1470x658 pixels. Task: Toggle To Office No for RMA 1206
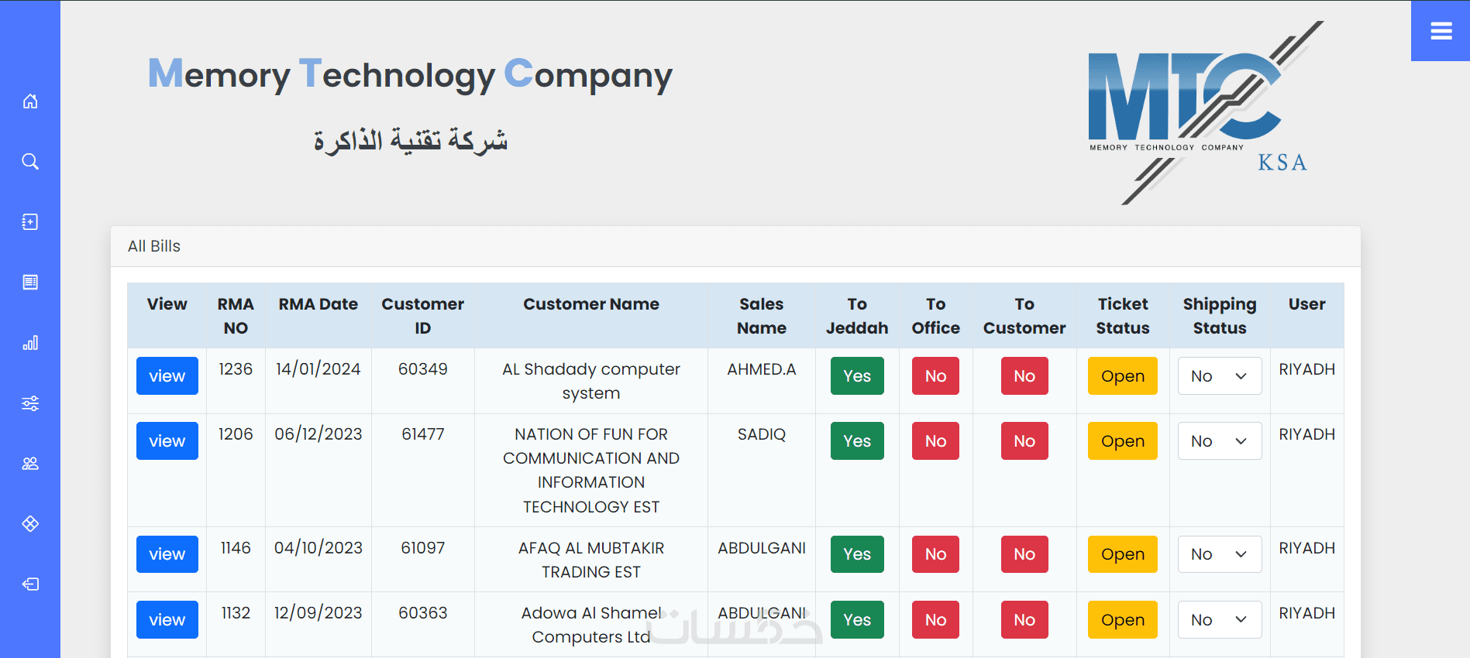point(935,441)
